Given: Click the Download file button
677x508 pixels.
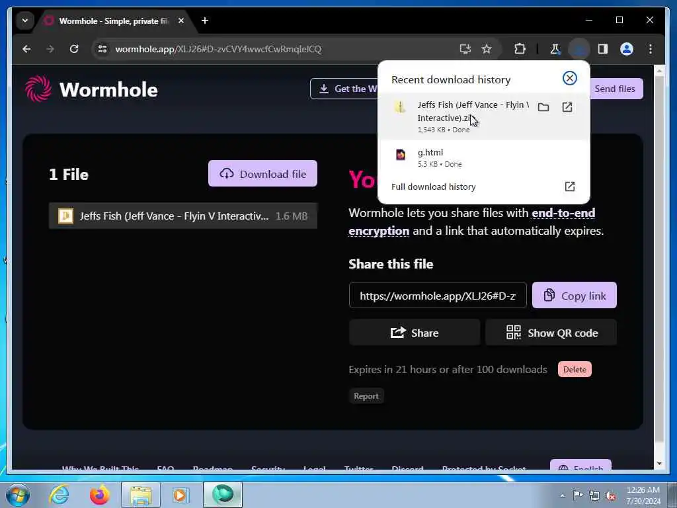Looking at the screenshot, I should pyautogui.click(x=262, y=174).
